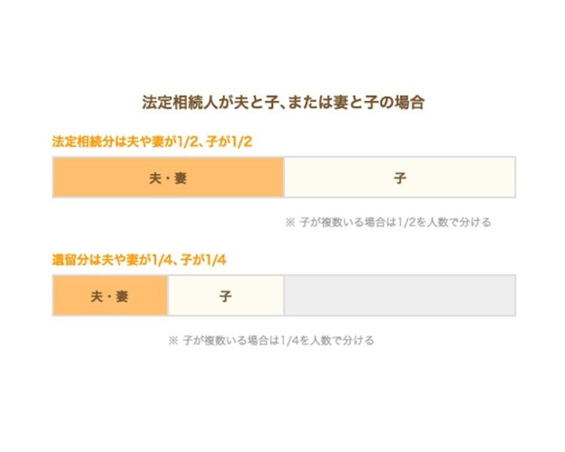
Task: Select the orange 夫・妻 segment in the 1/4 bar
Action: click(x=110, y=296)
